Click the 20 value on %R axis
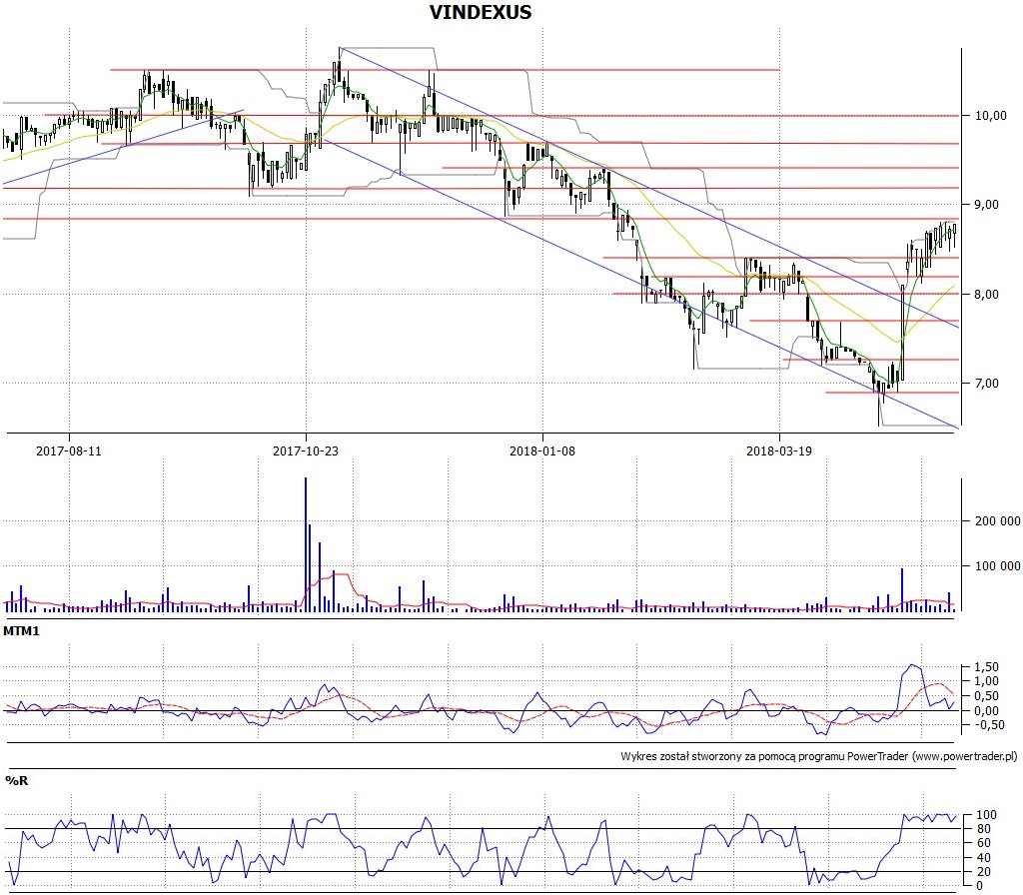 [983, 872]
